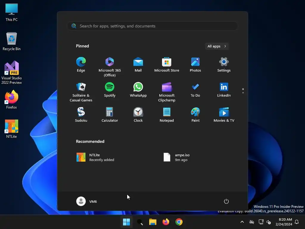Launch Notepad from the Start menu
The width and height of the screenshot is (305, 229).
(x=167, y=115)
